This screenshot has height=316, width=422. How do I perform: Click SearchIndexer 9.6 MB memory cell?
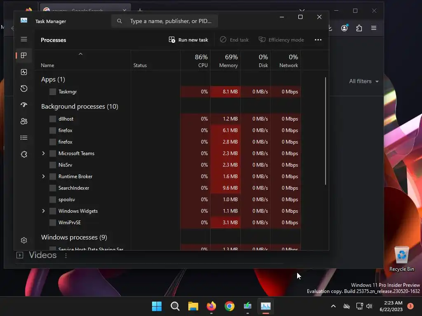tap(225, 188)
